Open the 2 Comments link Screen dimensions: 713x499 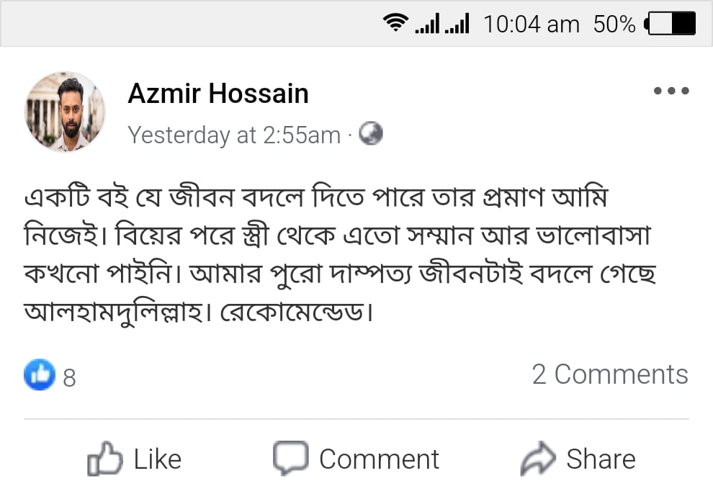point(609,374)
